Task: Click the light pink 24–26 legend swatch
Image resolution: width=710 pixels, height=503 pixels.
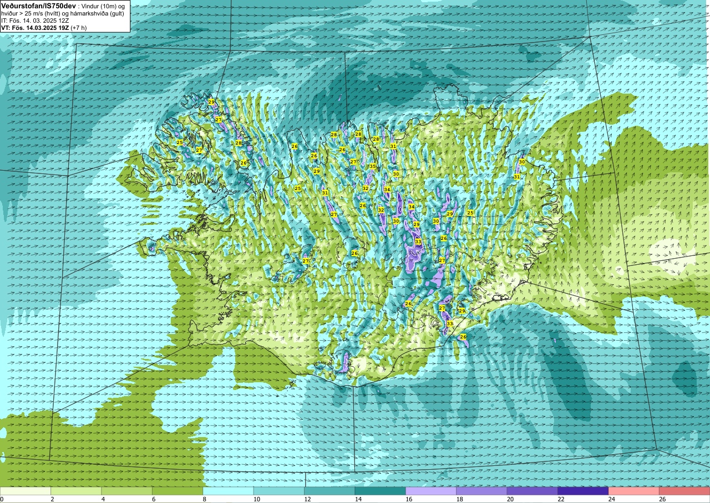Action: click(x=634, y=491)
